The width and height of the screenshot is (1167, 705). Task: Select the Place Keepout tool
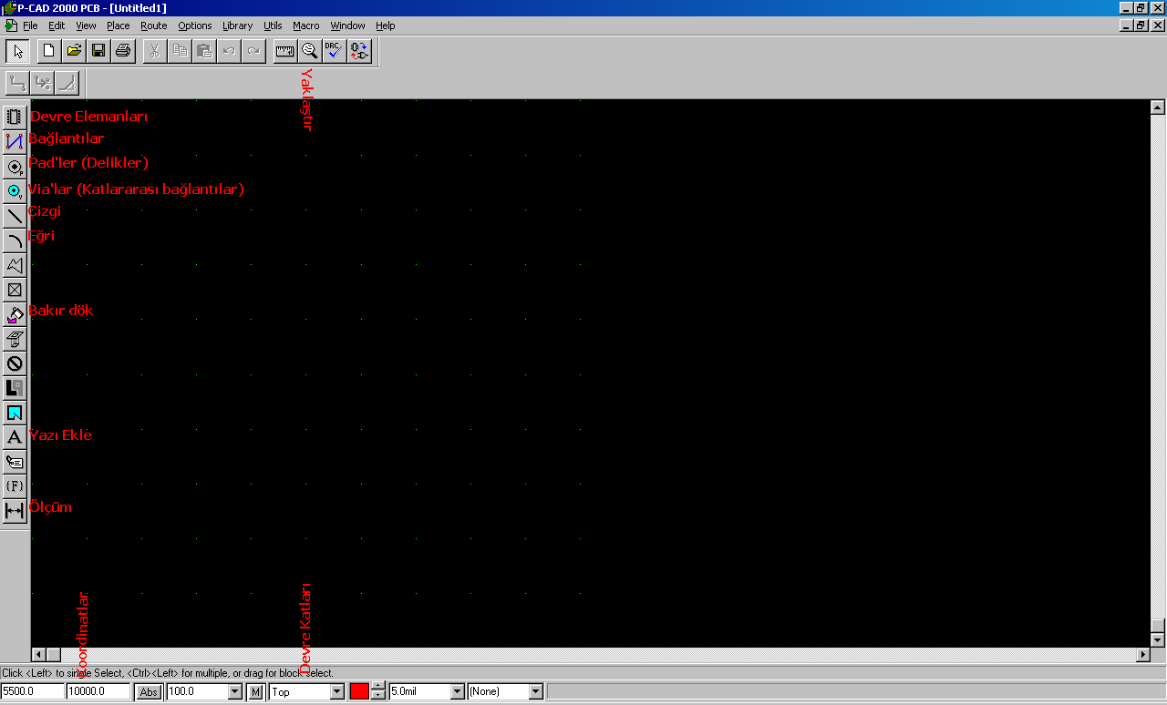point(15,363)
